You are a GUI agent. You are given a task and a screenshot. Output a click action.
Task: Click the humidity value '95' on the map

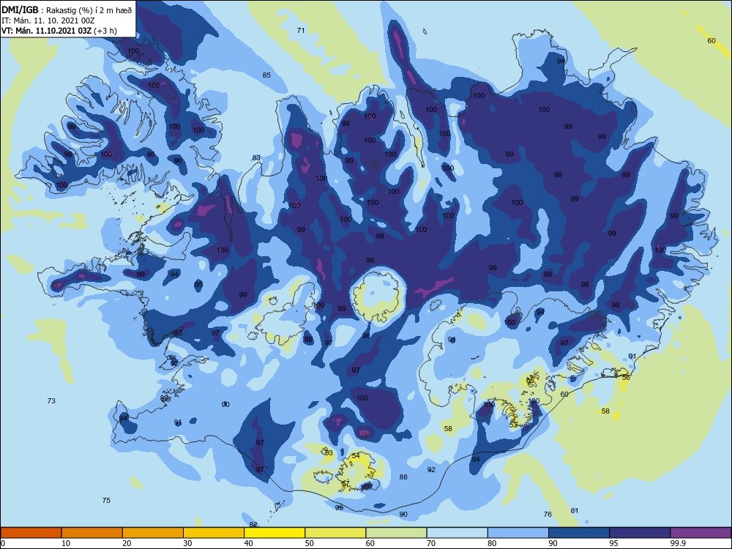[198, 284]
